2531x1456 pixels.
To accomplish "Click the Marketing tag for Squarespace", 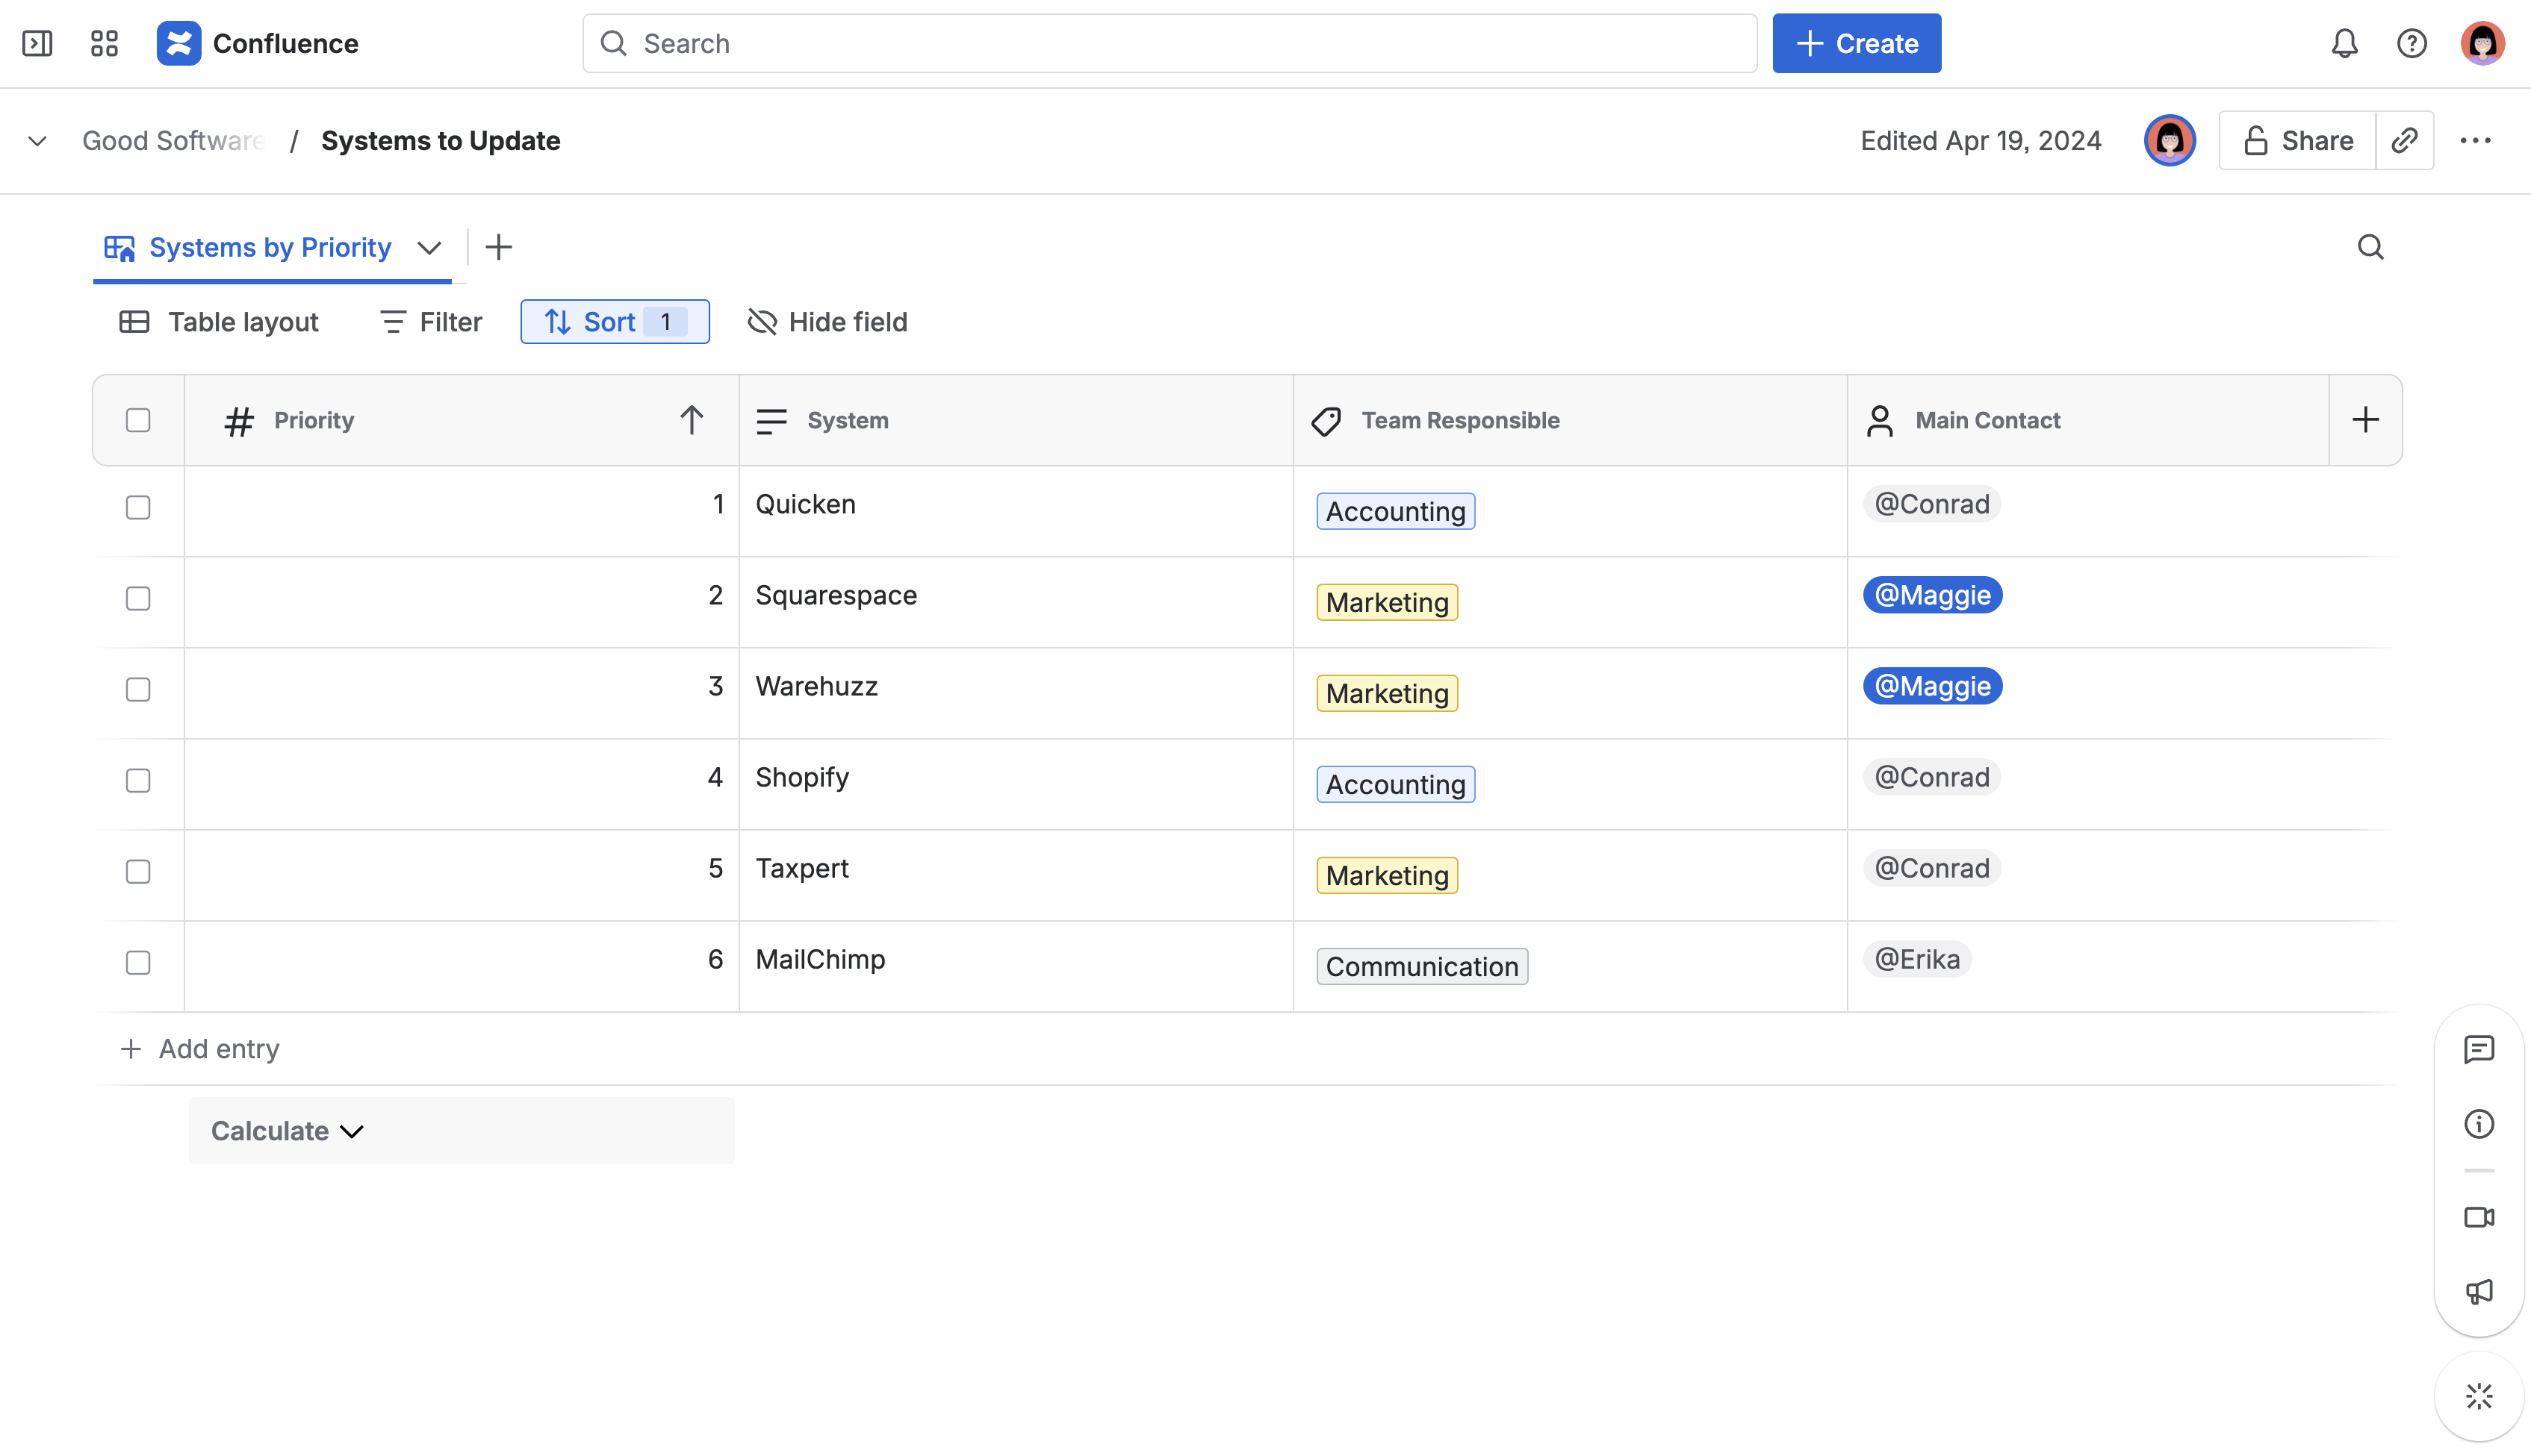I will 1387,602.
